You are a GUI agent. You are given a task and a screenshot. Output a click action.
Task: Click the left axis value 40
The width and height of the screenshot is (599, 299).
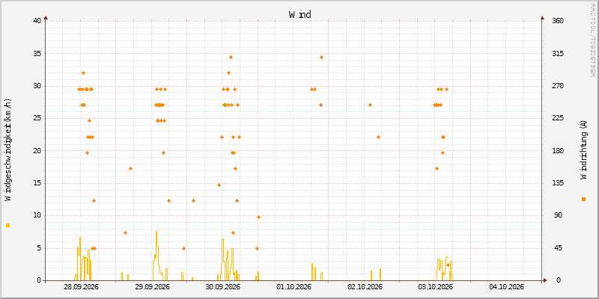pyautogui.click(x=37, y=21)
